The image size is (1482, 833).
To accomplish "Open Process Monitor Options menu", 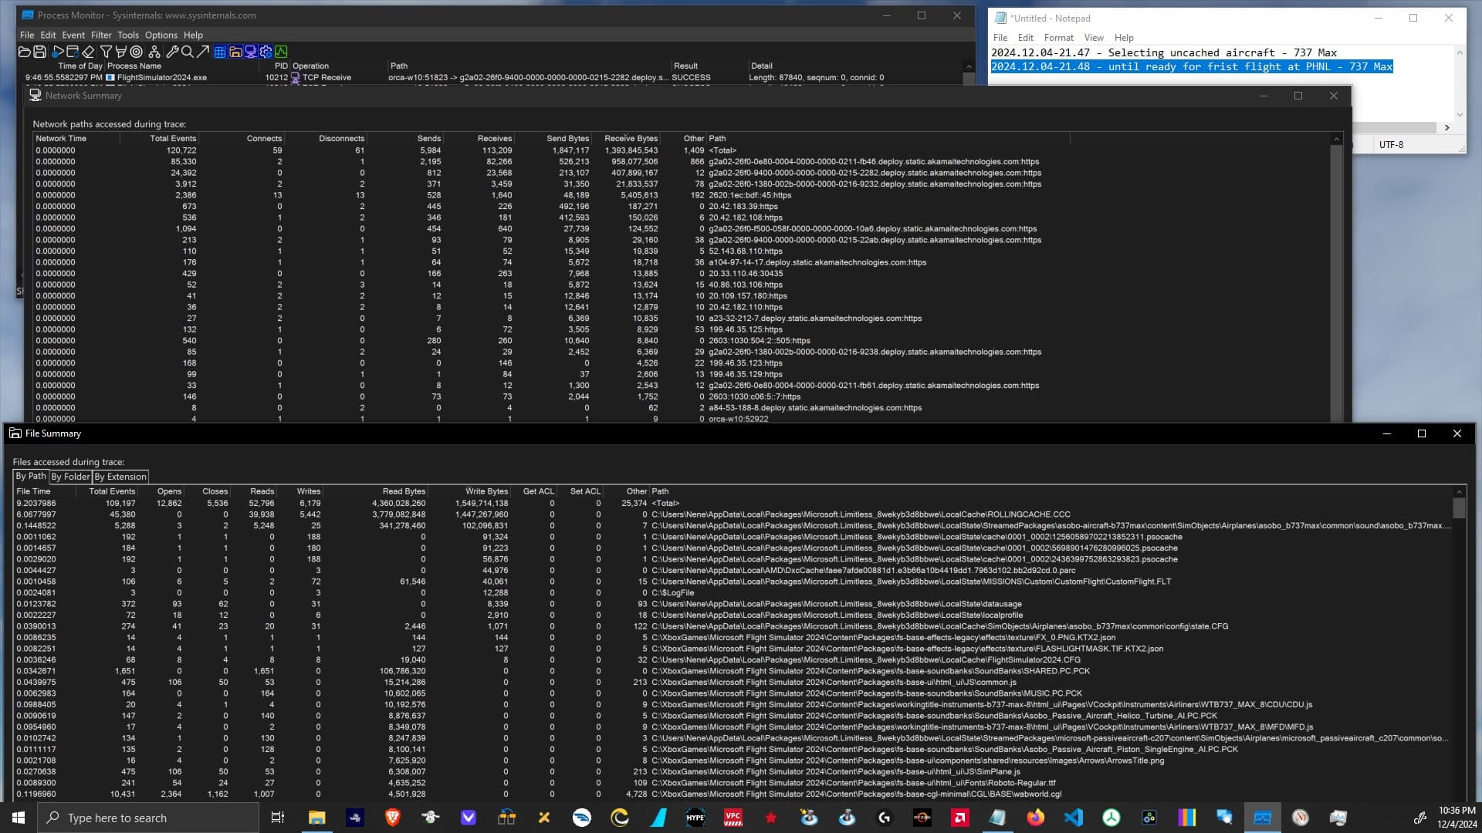I will [161, 35].
